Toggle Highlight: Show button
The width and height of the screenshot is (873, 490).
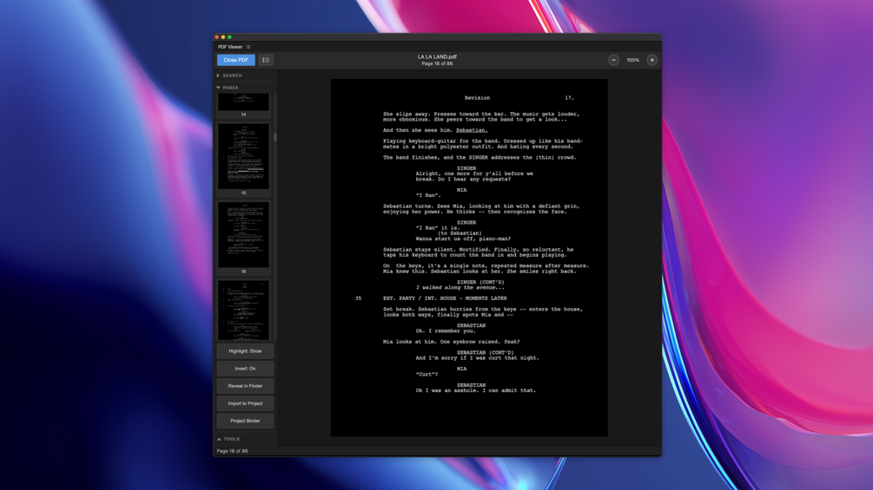point(245,351)
